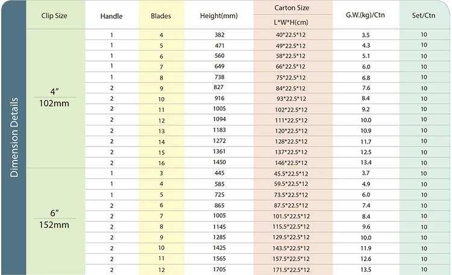Click the Set/Ctn column header
Screen dimensions: 452x275
pos(424,15)
